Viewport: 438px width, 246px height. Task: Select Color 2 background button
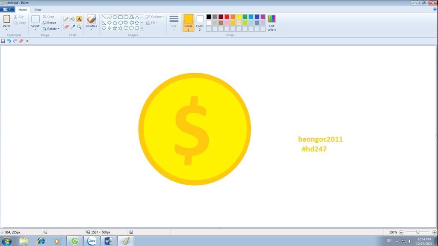coord(200,23)
